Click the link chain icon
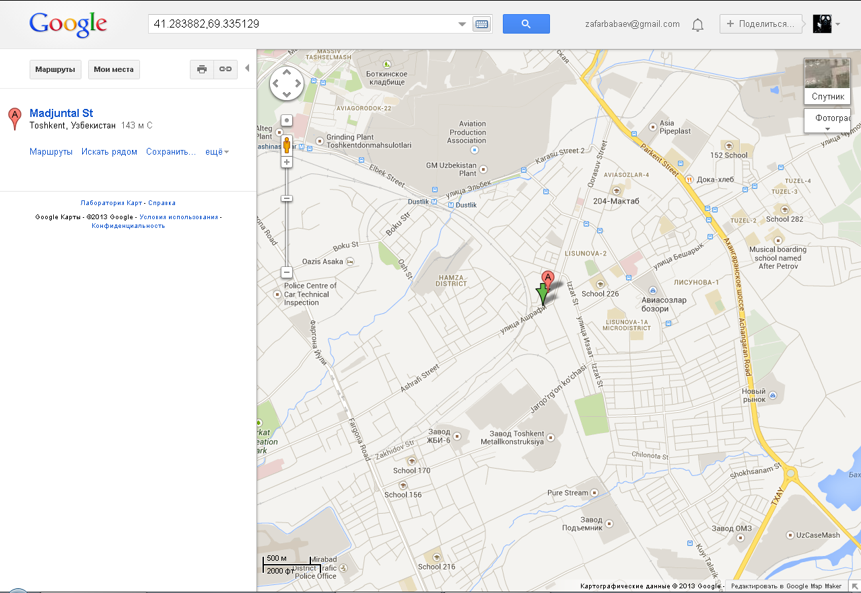This screenshot has width=861, height=593. [226, 69]
